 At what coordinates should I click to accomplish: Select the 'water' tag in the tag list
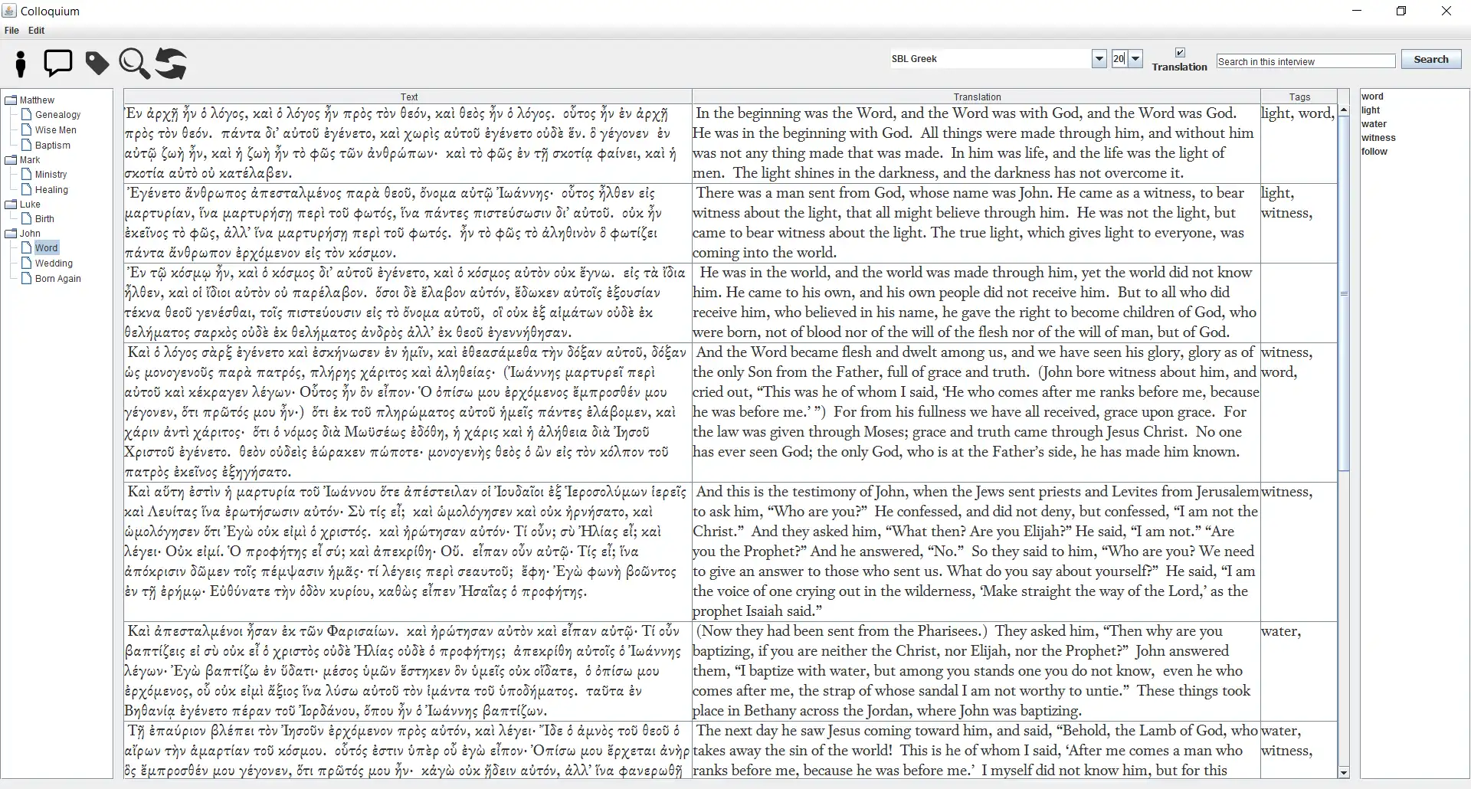pos(1374,124)
